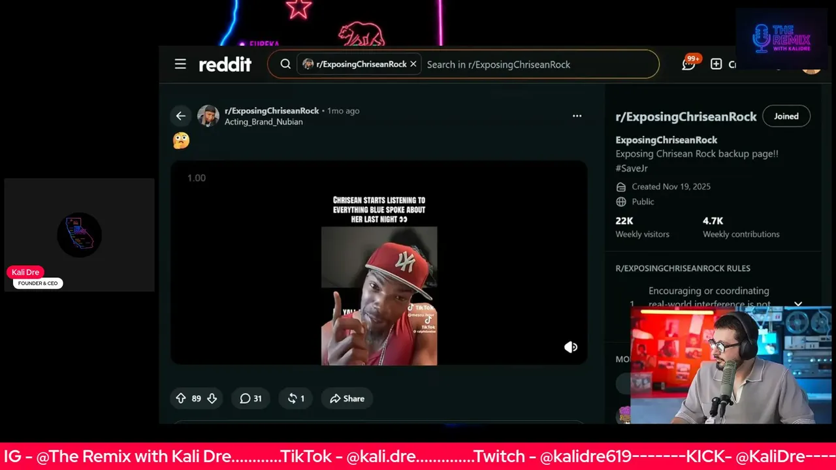Click the search magnifier icon
This screenshot has height=470, width=836.
285,64
